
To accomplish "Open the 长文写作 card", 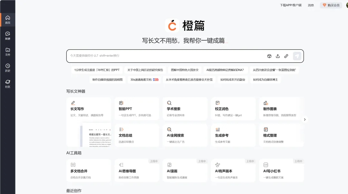I will (x=89, y=109).
